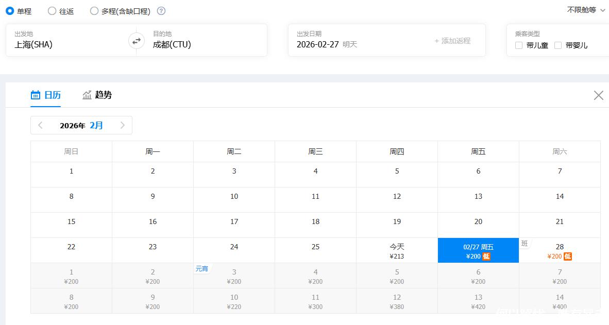
Task: Close the price calendar panel
Action: pyautogui.click(x=598, y=95)
